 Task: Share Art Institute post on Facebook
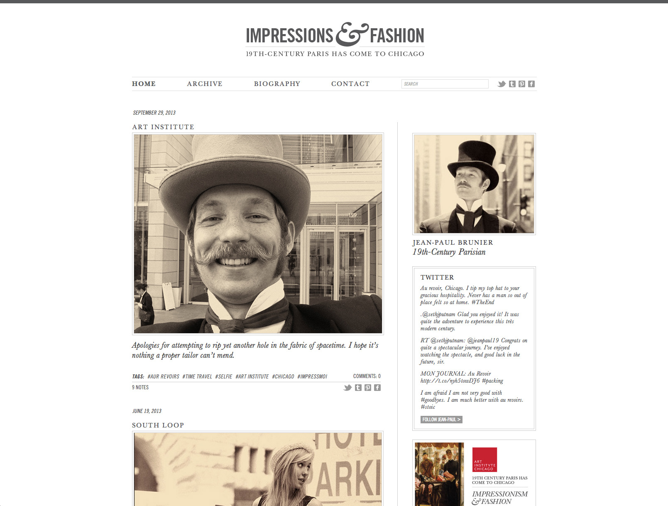tap(377, 388)
